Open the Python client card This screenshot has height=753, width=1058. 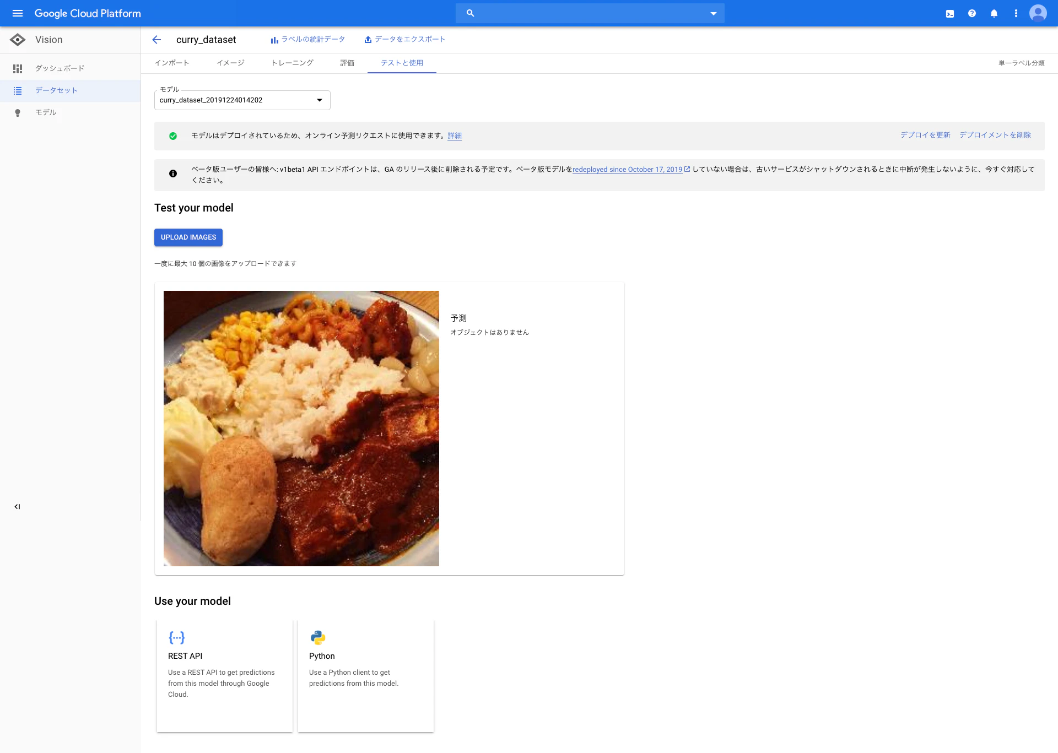(366, 675)
